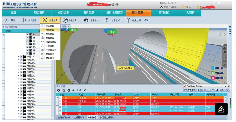Image resolution: width=236 pixels, height=122 pixels.
Task: Click the refresh arrows icon beside 过滤
Action: pos(85,90)
